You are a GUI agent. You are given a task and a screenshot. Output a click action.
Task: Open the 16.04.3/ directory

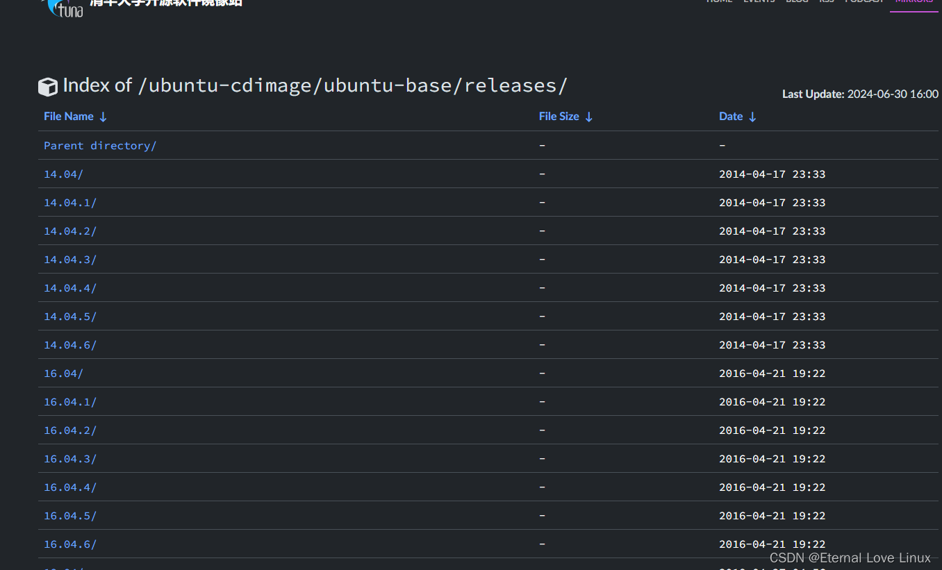pyautogui.click(x=69, y=458)
